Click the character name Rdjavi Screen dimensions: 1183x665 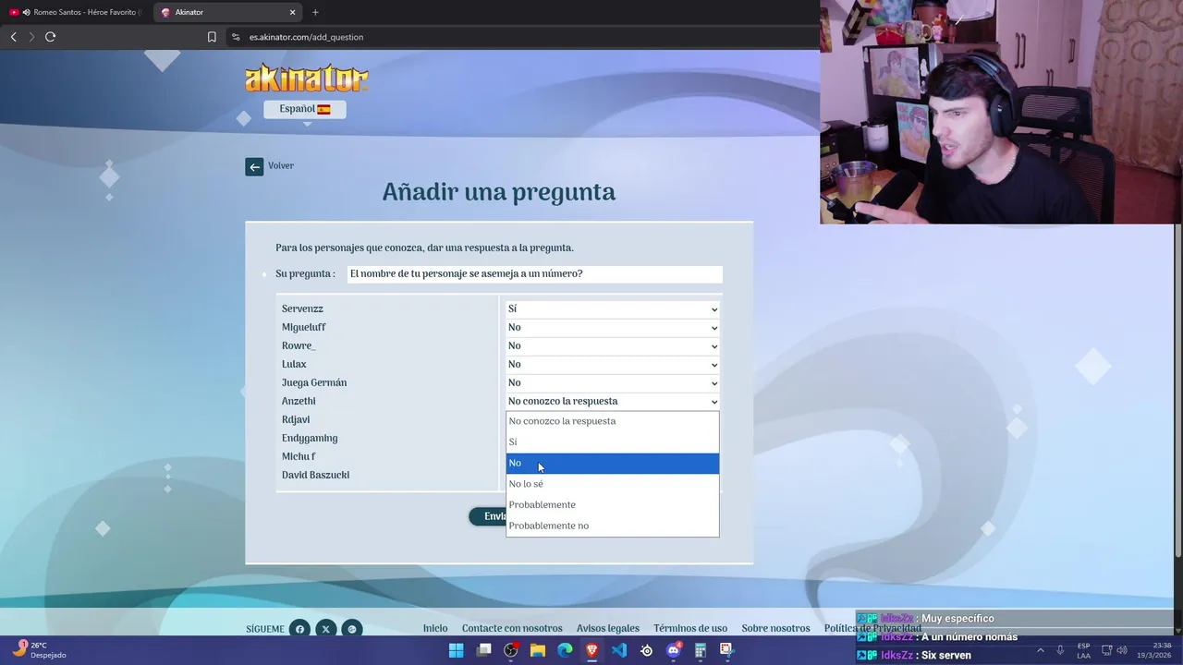coord(296,420)
